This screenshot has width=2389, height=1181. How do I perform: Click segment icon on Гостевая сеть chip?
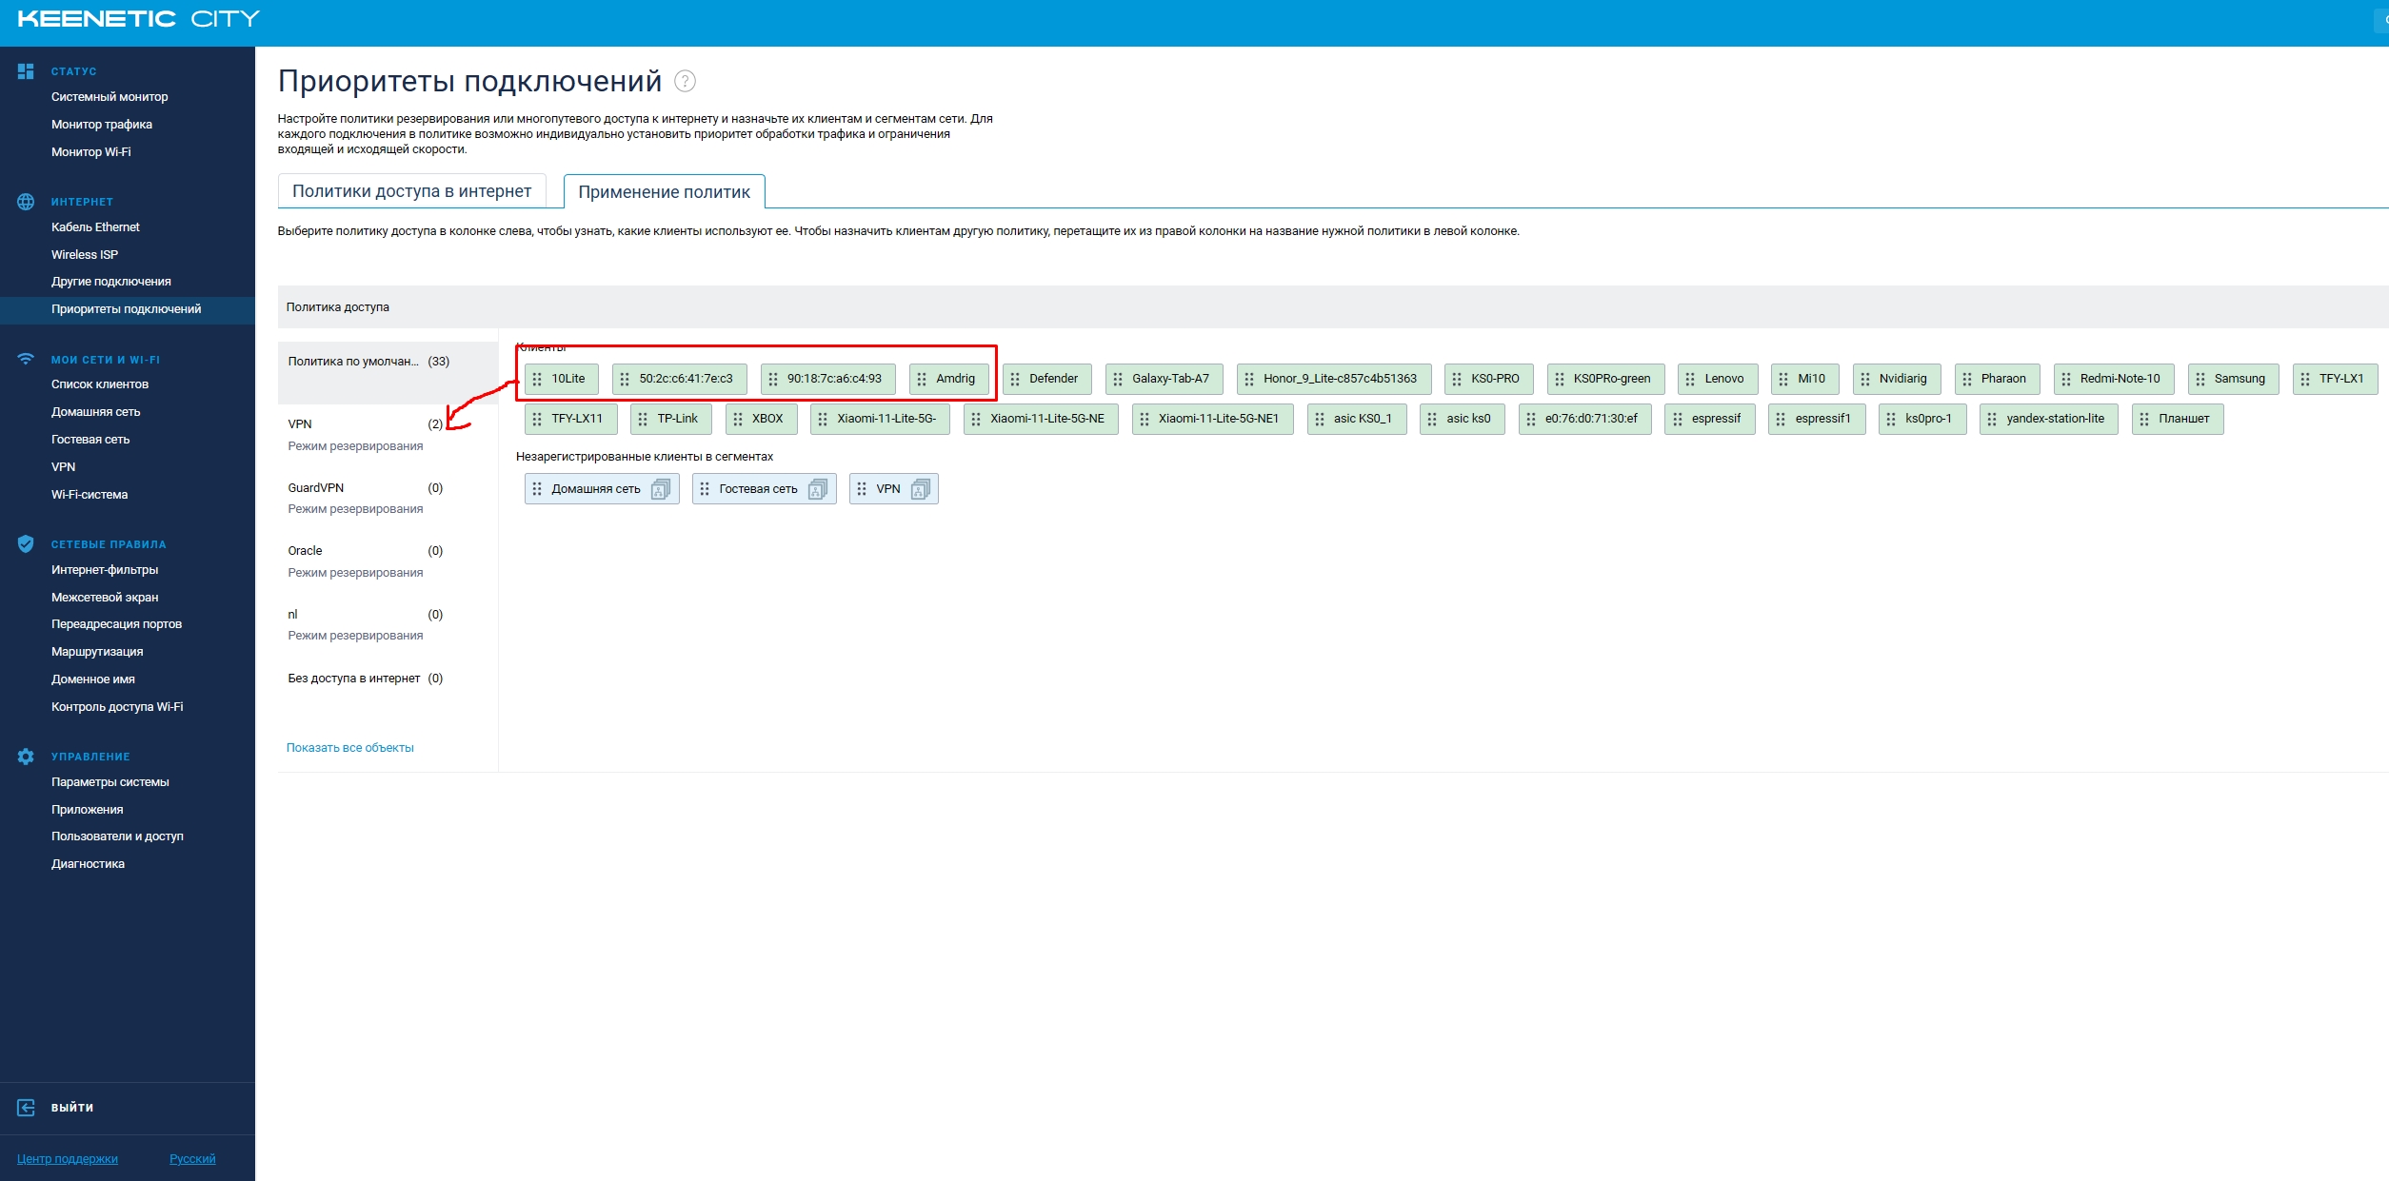coord(817,489)
